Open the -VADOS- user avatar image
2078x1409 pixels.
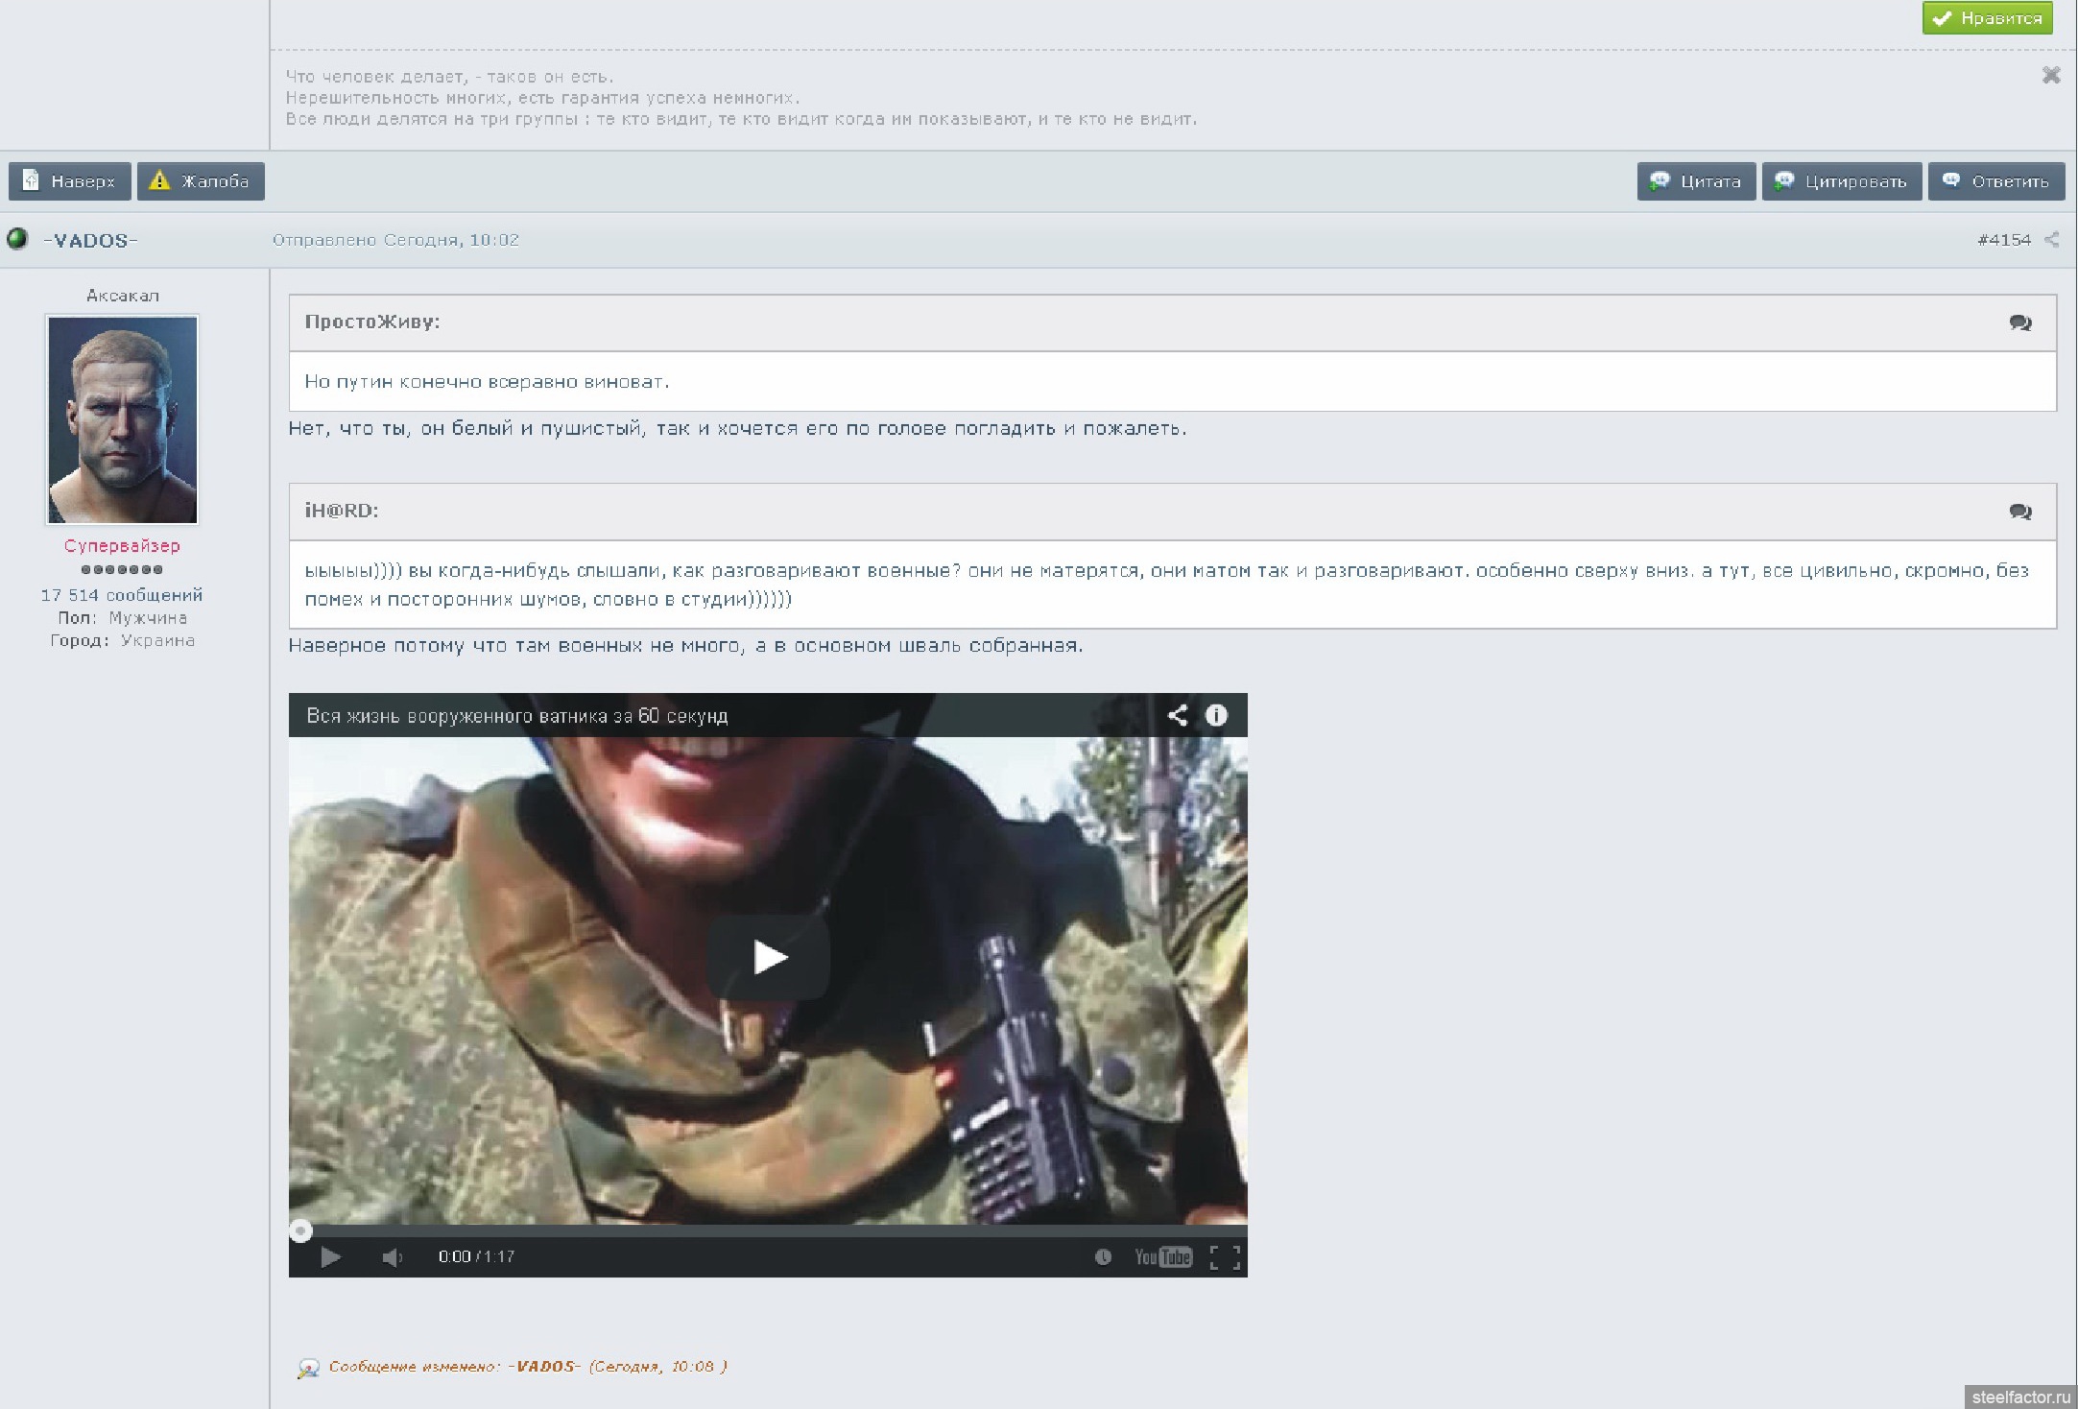pos(122,419)
